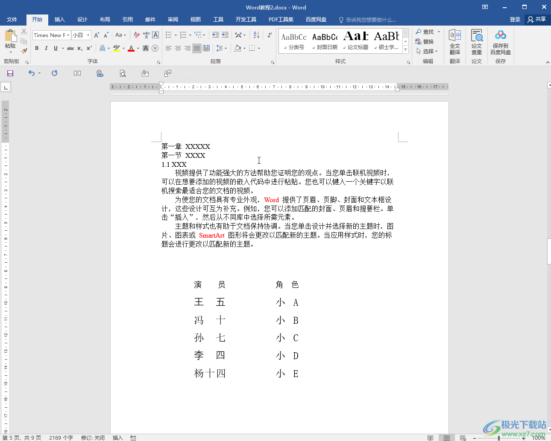
Task: Click the Format Painter brush icon
Action: pyautogui.click(x=24, y=51)
